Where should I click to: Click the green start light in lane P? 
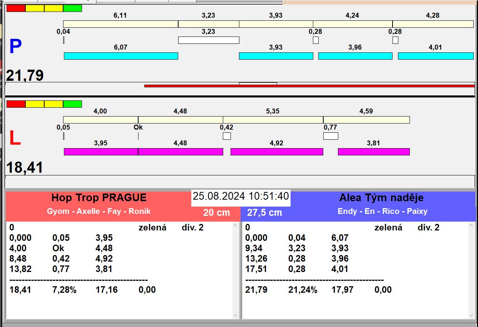(72, 8)
